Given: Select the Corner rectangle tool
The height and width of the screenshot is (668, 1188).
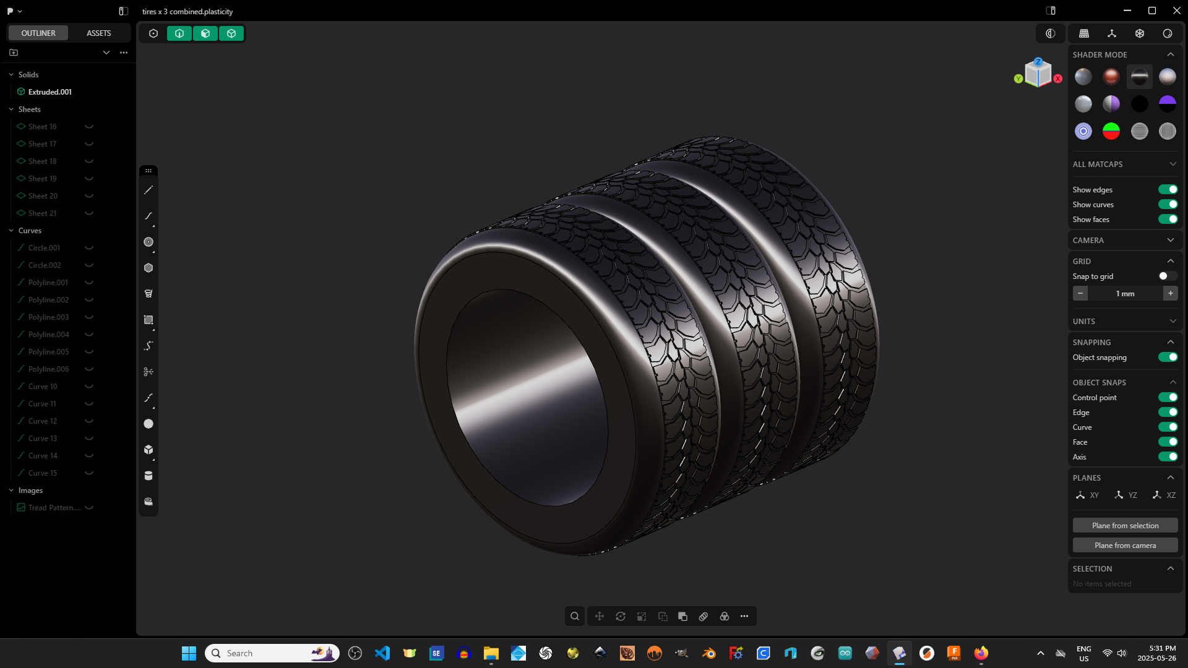Looking at the screenshot, I should coord(148,320).
